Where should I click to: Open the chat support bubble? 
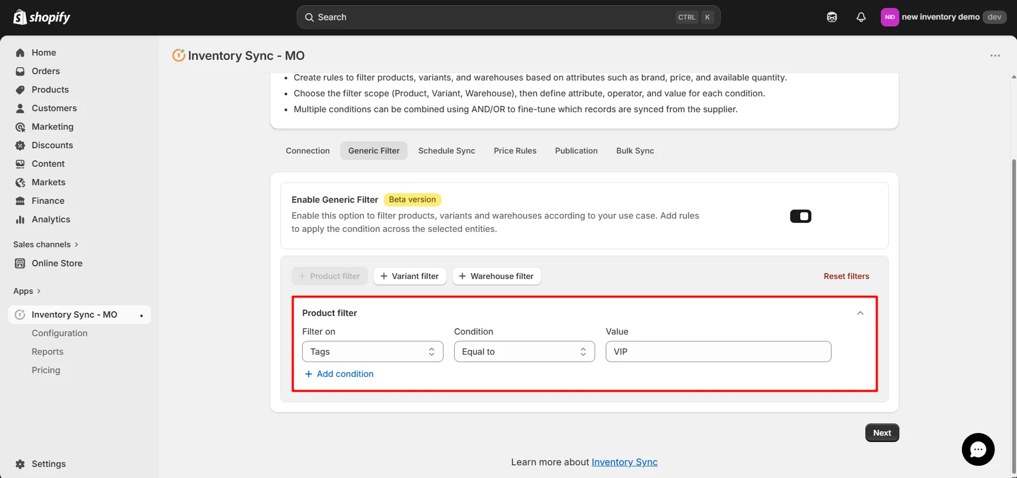point(978,449)
